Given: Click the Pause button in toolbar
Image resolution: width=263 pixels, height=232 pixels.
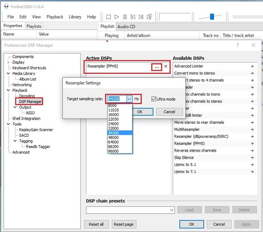Looking at the screenshot, I should tap(125, 17).
